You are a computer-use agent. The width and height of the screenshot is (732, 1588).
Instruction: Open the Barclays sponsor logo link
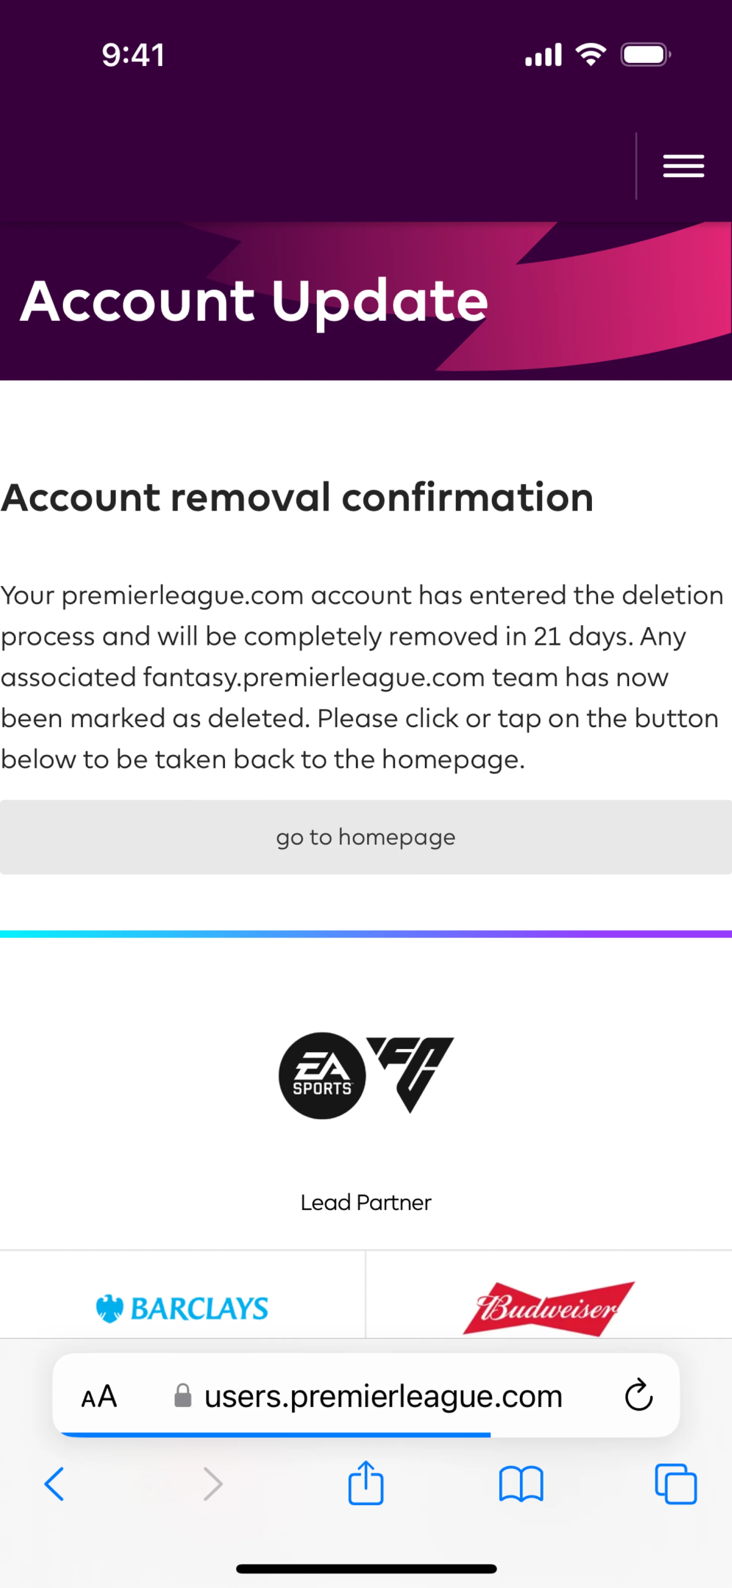[x=182, y=1308]
